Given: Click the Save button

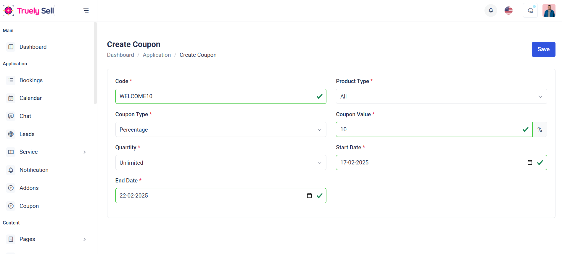Looking at the screenshot, I should tap(543, 49).
